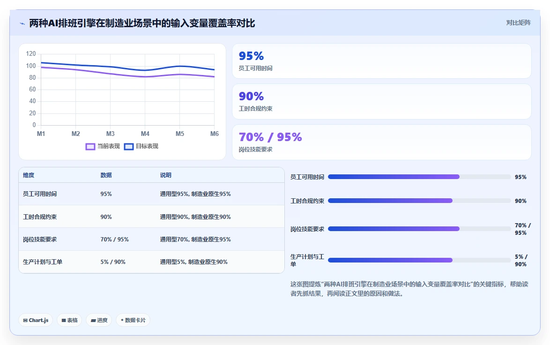
Task: Select the 工时合规约束 table row cell
Action: tap(40, 217)
